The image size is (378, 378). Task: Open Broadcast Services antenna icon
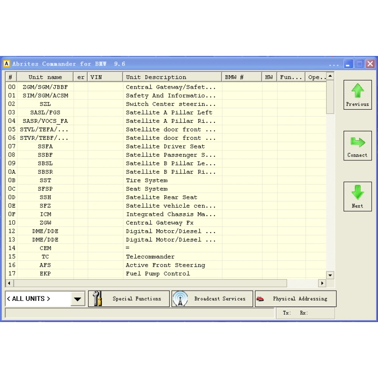180,299
